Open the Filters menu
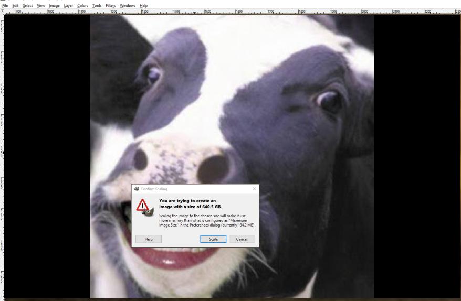 coord(110,5)
